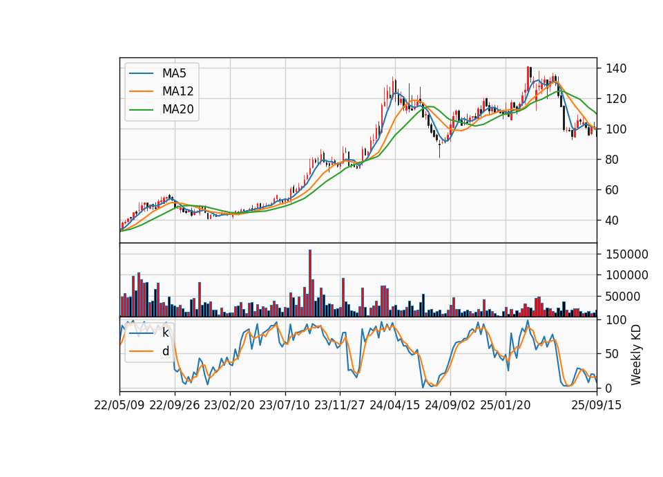Click the blue MA5 legend line sample
The height and width of the screenshot is (477, 663).
[141, 73]
